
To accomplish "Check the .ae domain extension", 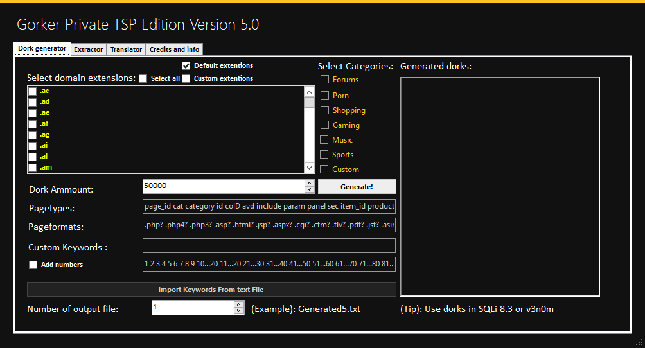I will pos(33,113).
